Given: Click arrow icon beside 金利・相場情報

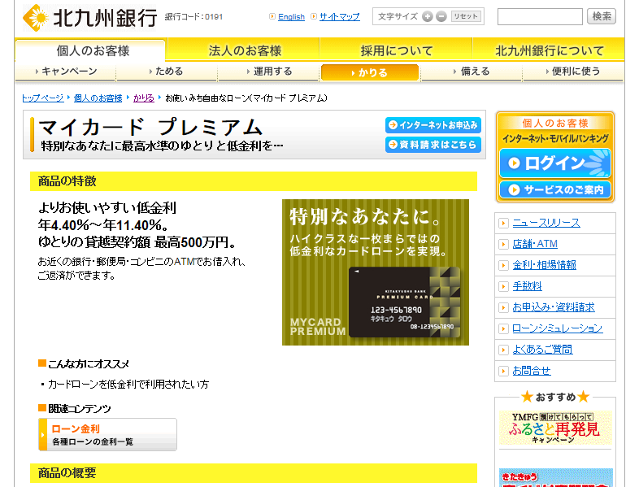Looking at the screenshot, I should 503,265.
